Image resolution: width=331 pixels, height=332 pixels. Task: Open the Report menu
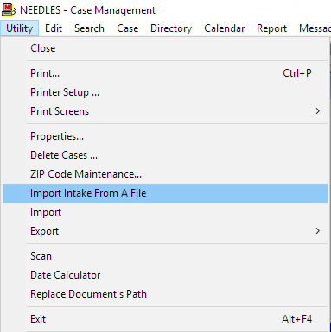(x=271, y=28)
